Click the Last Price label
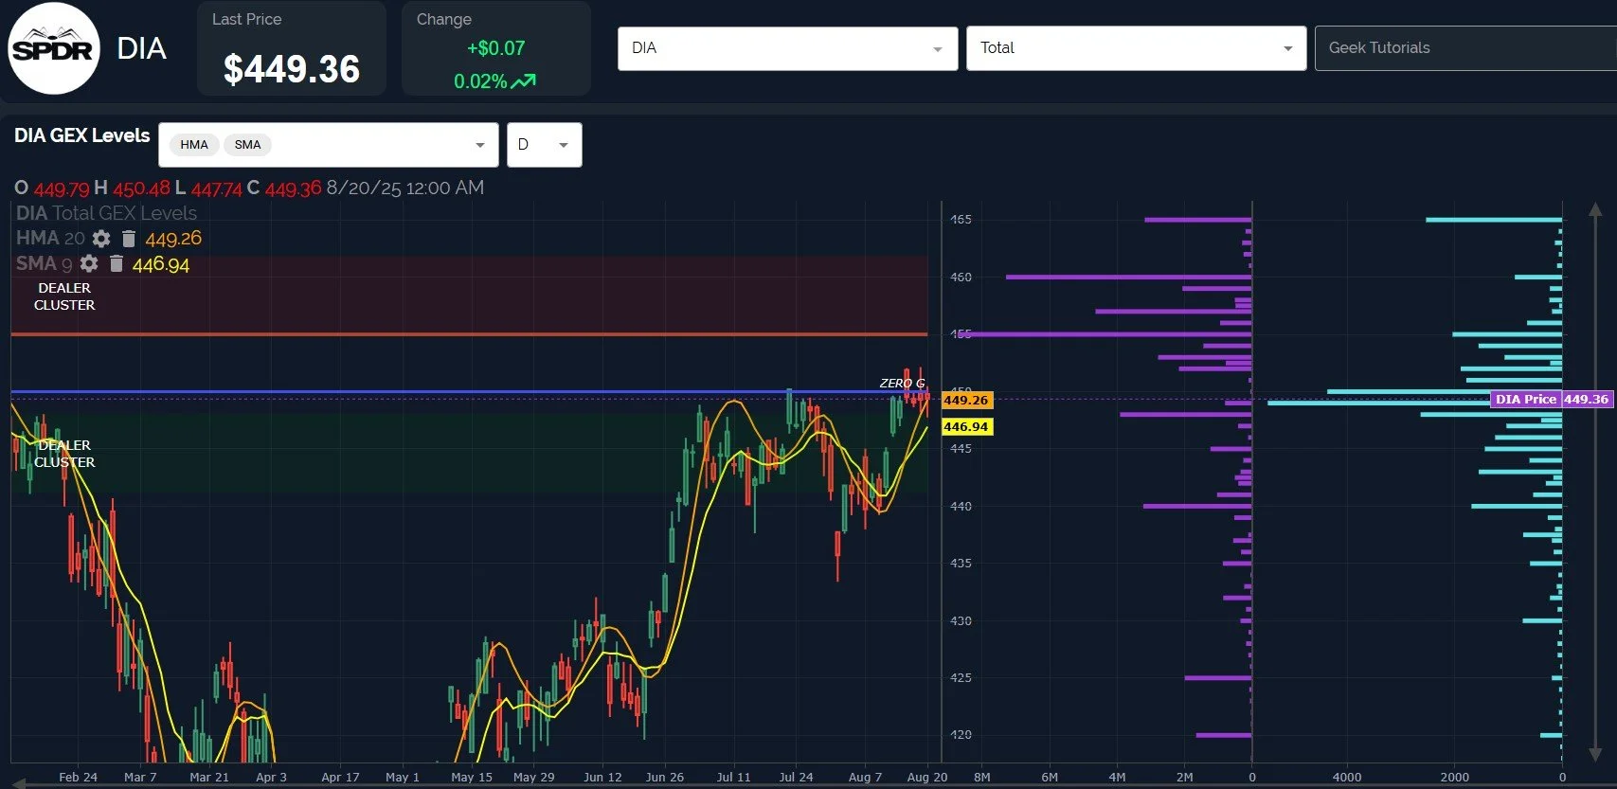1617x789 pixels. [246, 19]
